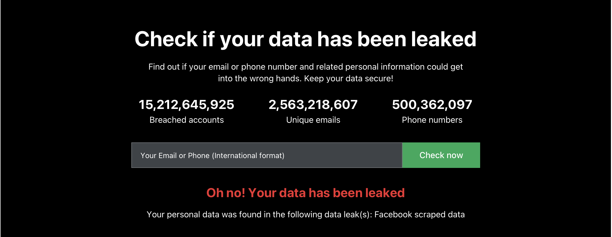Image resolution: width=612 pixels, height=237 pixels.
Task: Click the word 'leaked' in the main heading
Action: [x=444, y=39]
